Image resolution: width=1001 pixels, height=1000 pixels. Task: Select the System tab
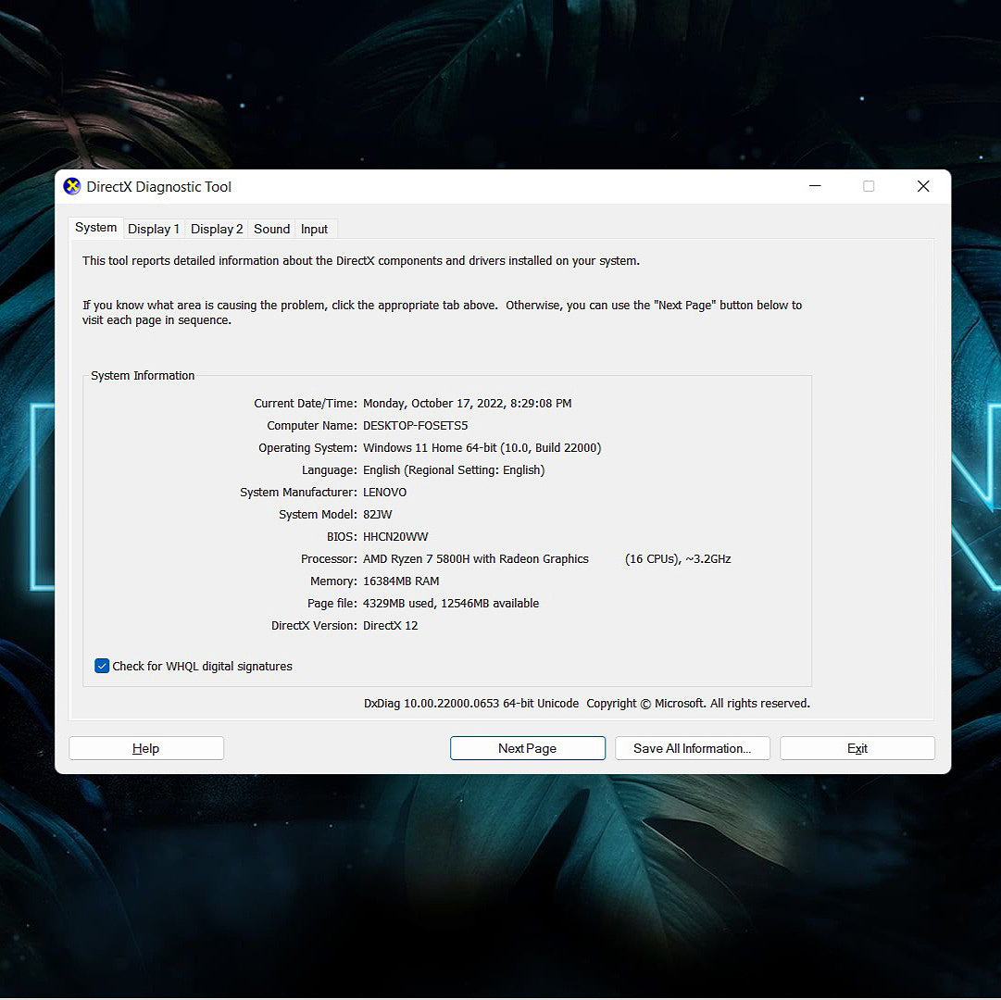[96, 228]
